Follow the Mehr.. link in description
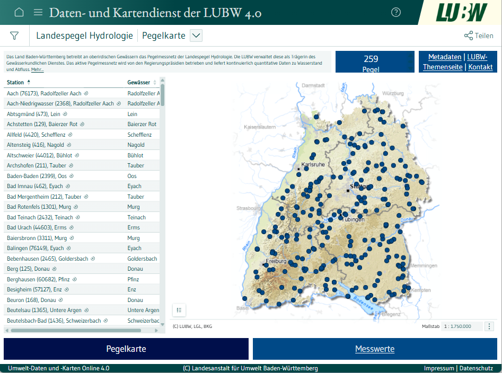The image size is (502, 373). coord(37,69)
